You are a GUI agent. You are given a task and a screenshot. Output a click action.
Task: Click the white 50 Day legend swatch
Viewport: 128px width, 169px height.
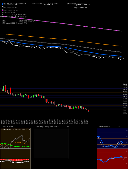point(3,7)
